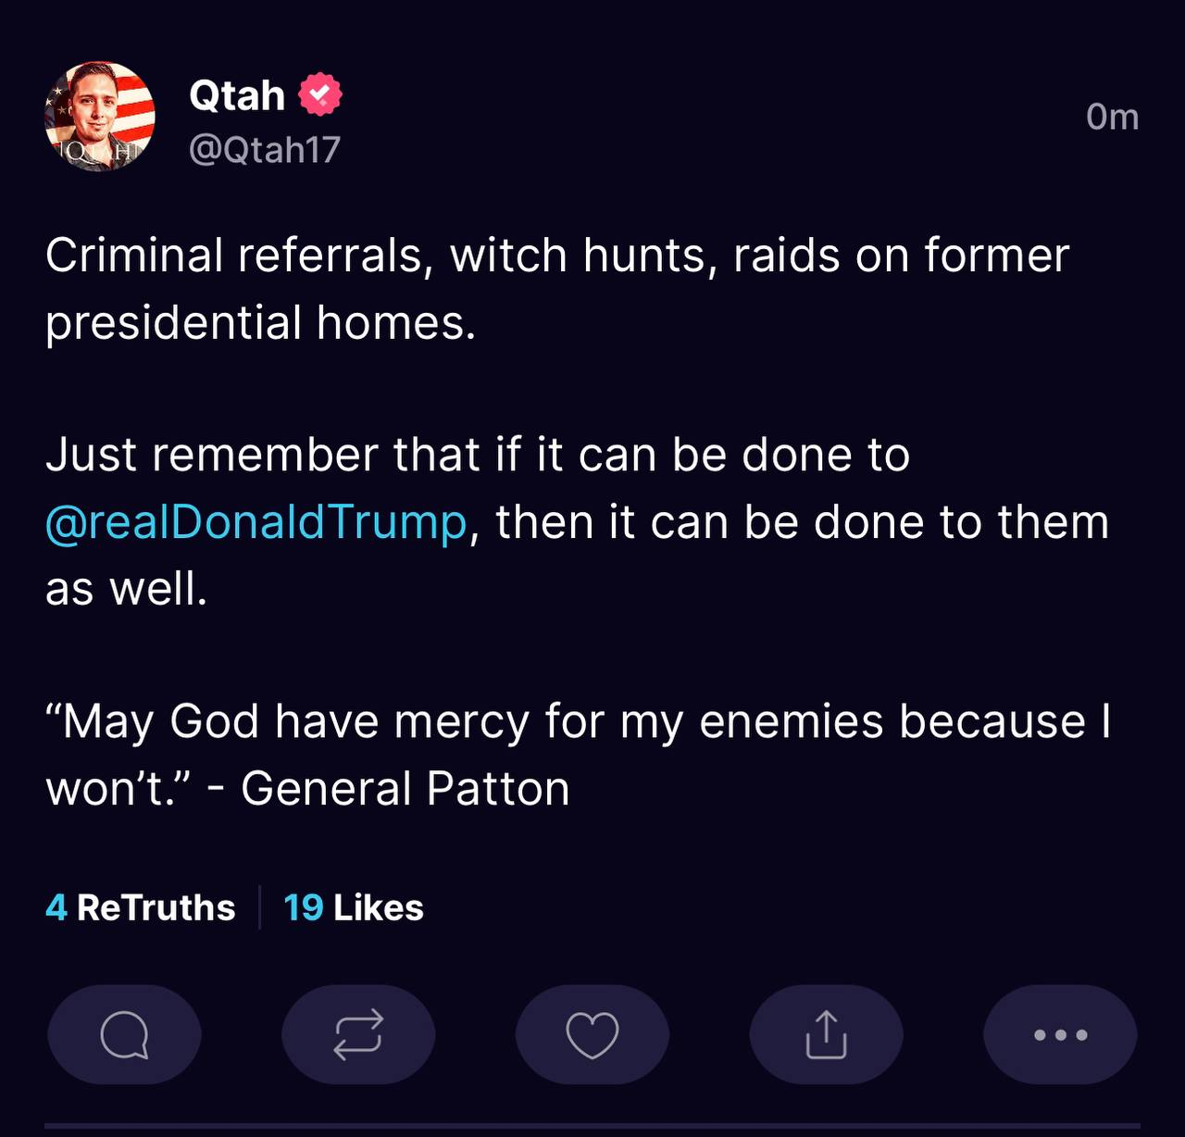Screen dimensions: 1185x1137
Task: View the 4 ReTruths list
Action: point(141,907)
